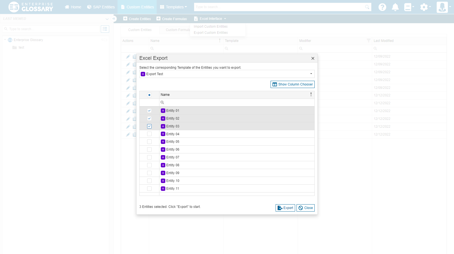Expand the Last Viewed panel chevron
The image size is (454, 254).
tap(107, 19)
